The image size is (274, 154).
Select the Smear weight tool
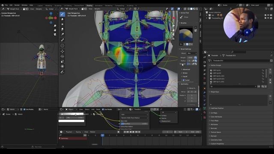62,29
